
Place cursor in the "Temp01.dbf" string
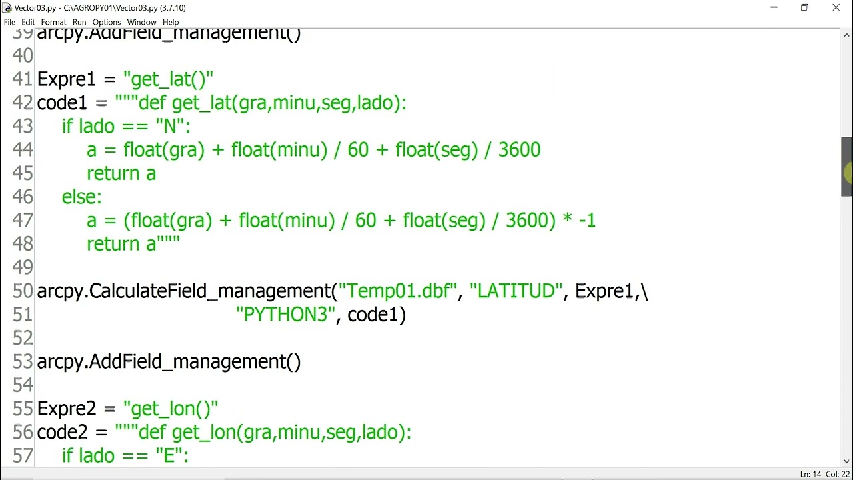click(x=398, y=291)
